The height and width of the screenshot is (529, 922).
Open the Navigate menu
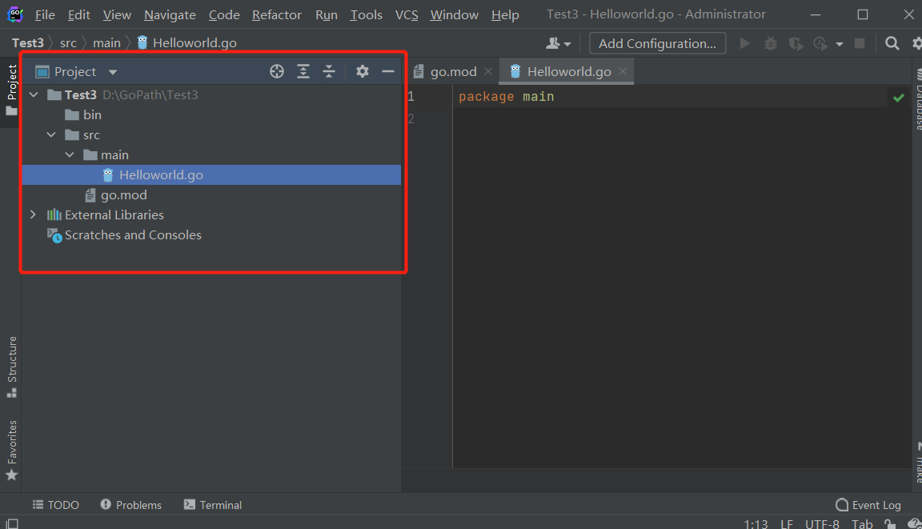coord(170,14)
